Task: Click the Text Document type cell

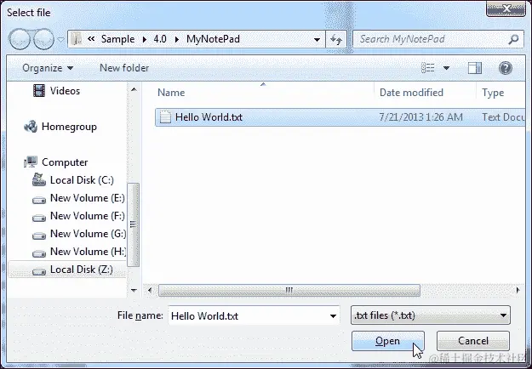Action: (504, 117)
